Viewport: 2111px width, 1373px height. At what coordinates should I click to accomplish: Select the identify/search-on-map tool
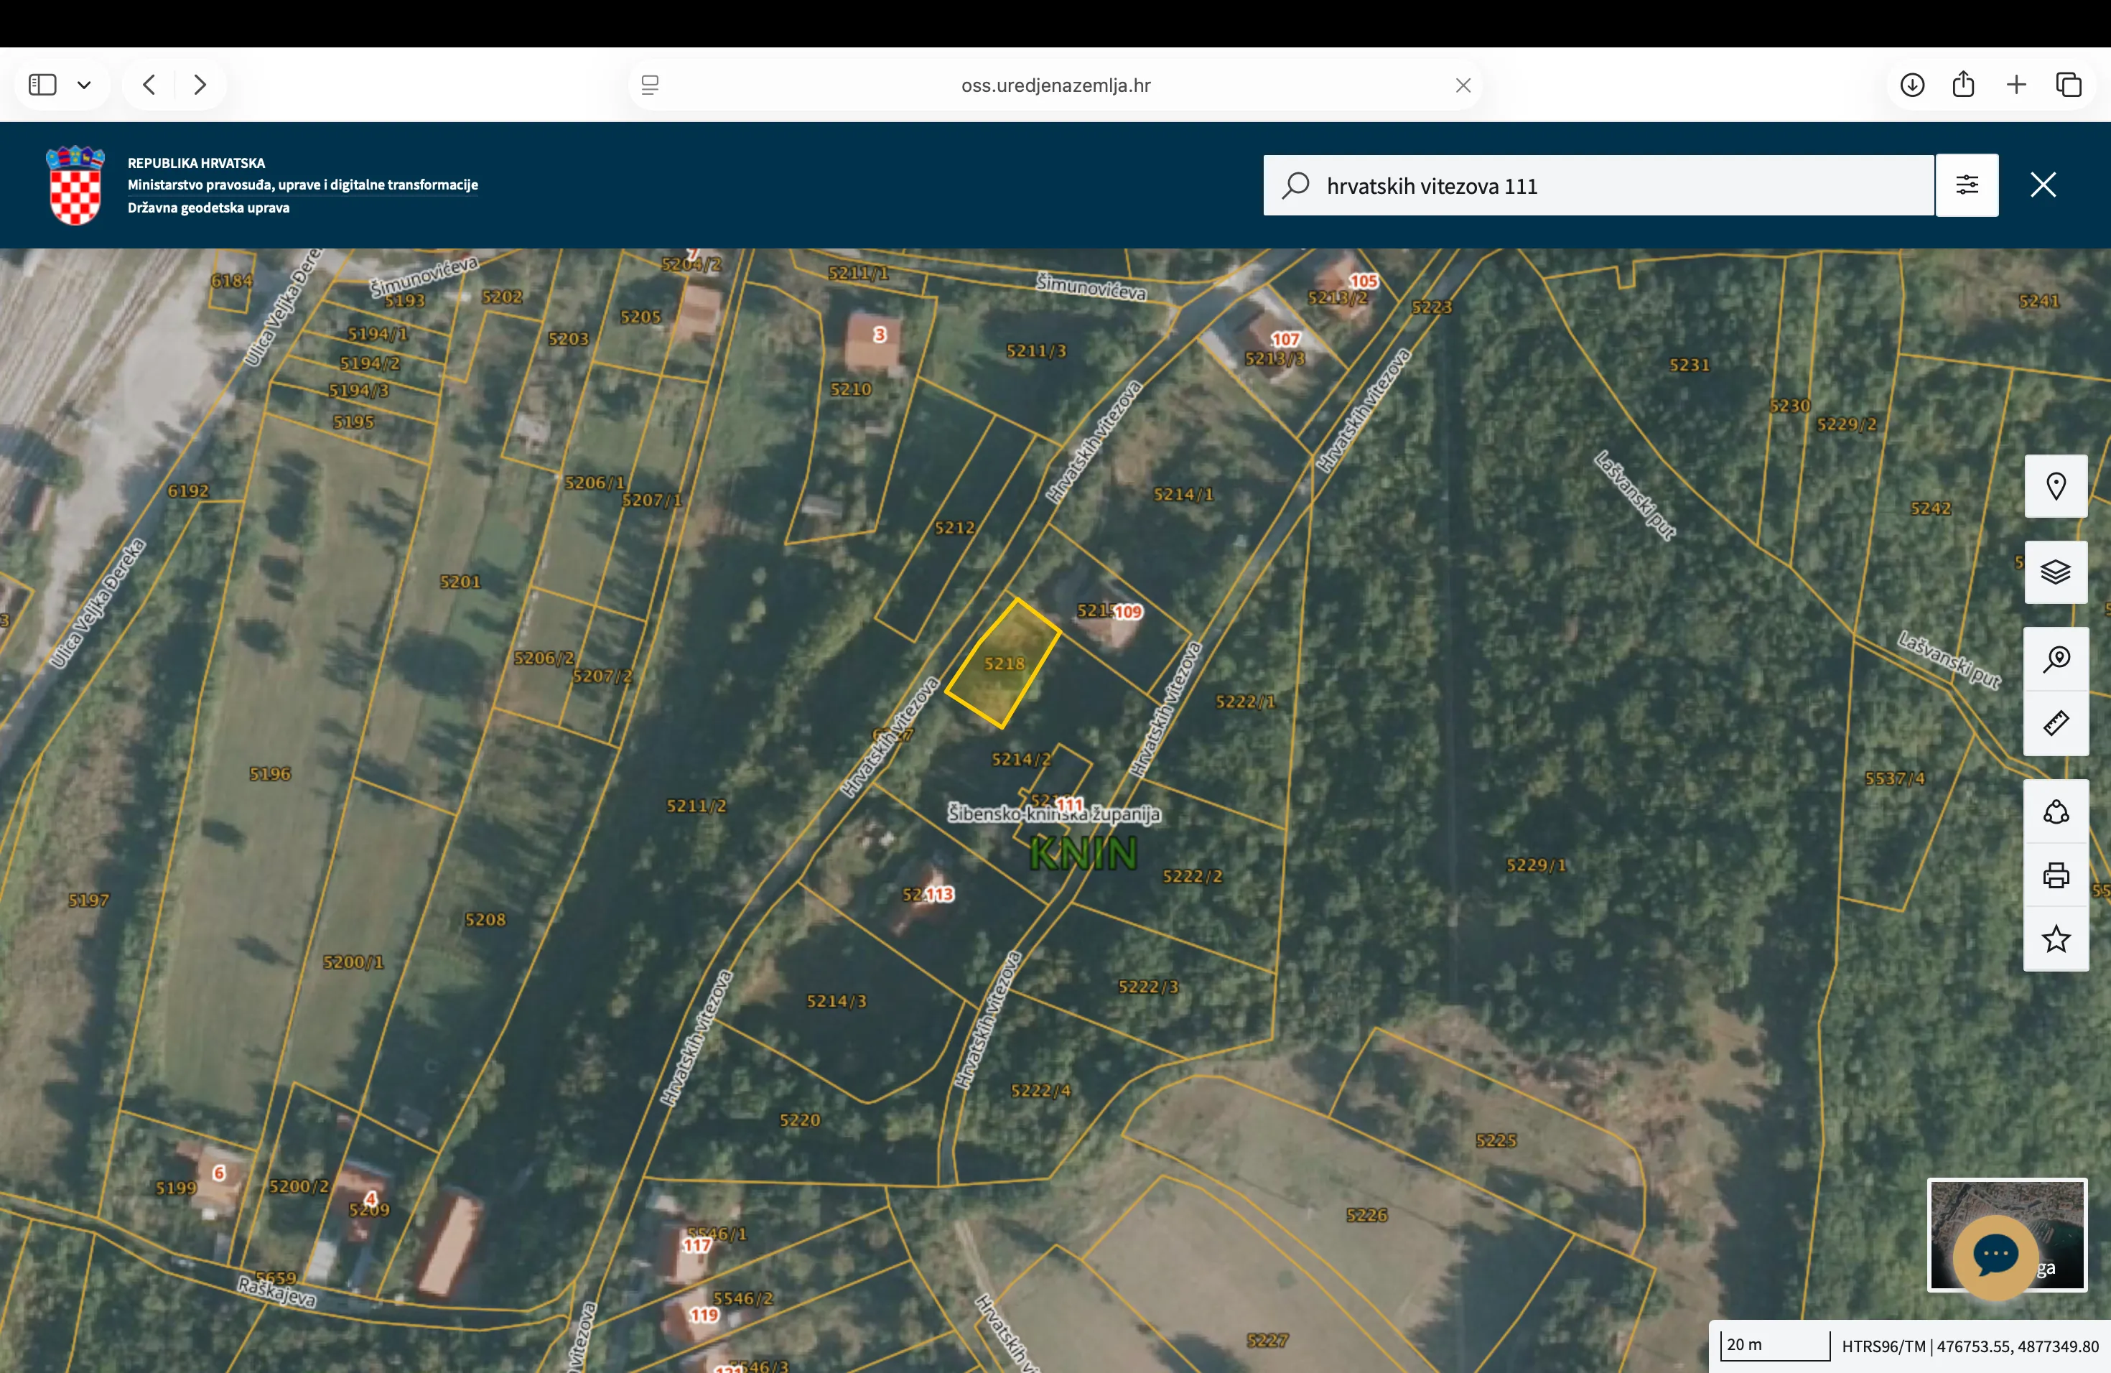tap(2056, 659)
